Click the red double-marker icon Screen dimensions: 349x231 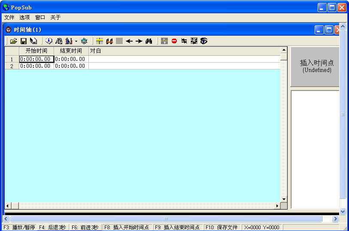click(109, 41)
